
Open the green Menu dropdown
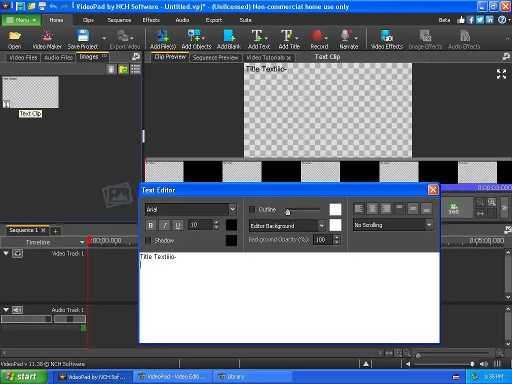pos(21,20)
